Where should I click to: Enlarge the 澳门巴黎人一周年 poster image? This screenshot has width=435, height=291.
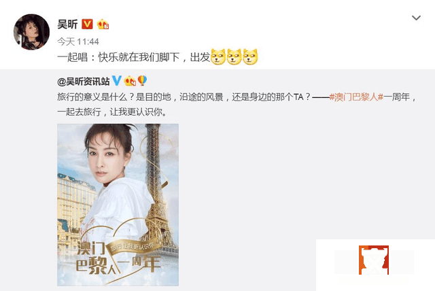click(118, 205)
